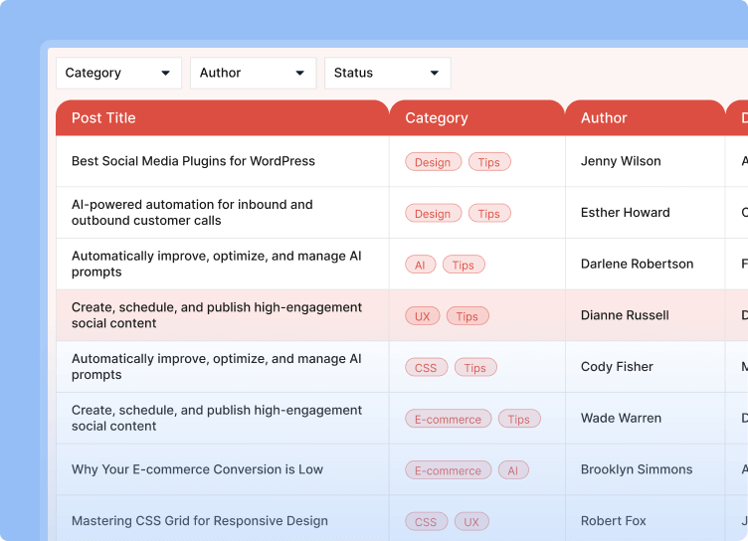Expand the Author filter dropdown

coord(253,73)
